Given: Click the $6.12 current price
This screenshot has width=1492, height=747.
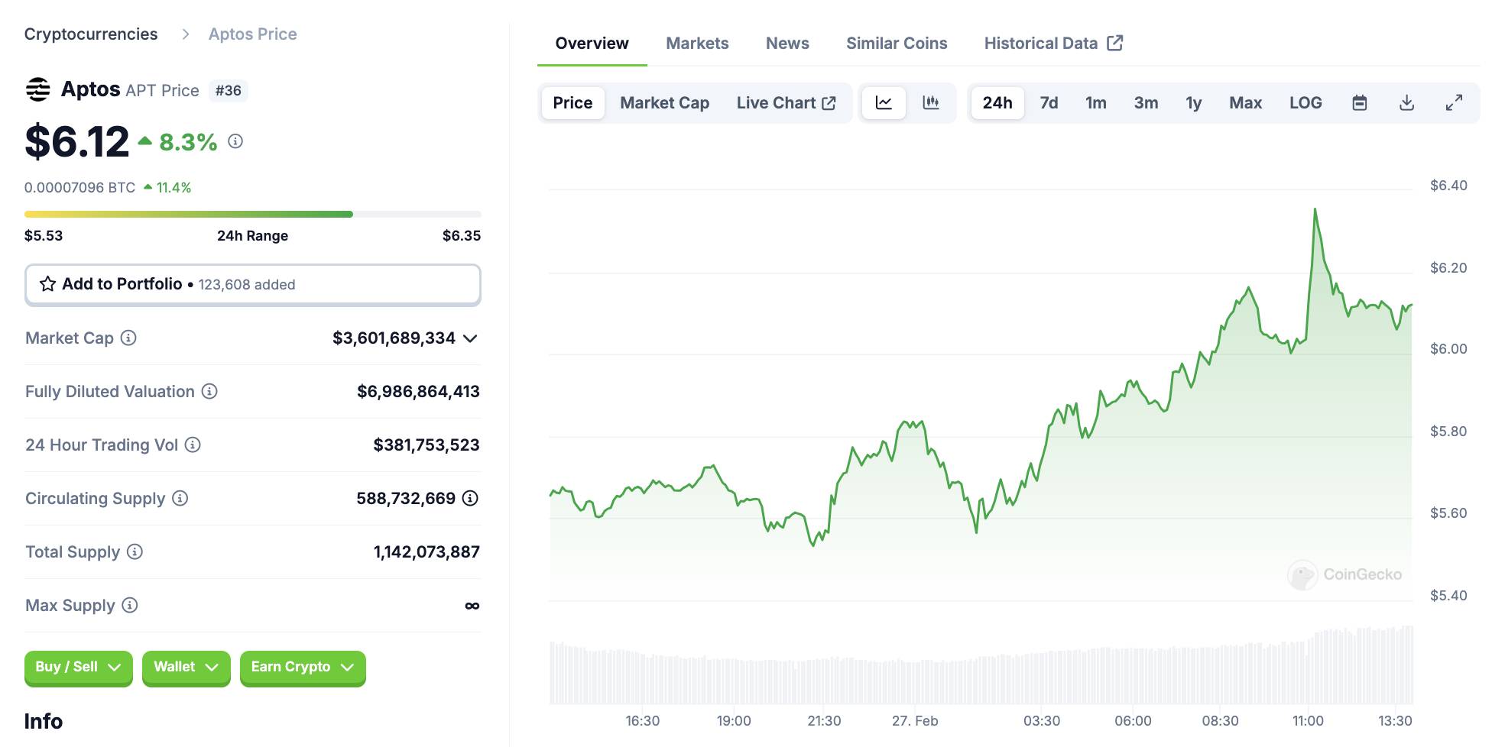Looking at the screenshot, I should tap(77, 142).
